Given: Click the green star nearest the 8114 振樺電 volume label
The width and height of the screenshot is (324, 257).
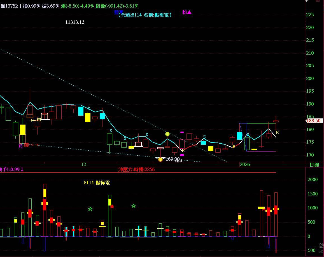Looking at the screenshot, I should click(90, 209).
